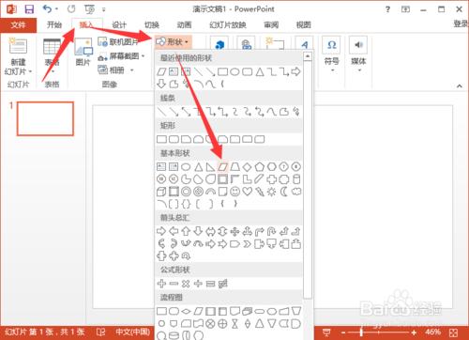
Task: Select the cylinder can shape in 基本形状
Action: coord(296,179)
